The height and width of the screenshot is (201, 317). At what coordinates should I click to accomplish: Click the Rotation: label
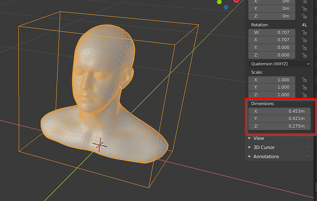tap(260, 25)
